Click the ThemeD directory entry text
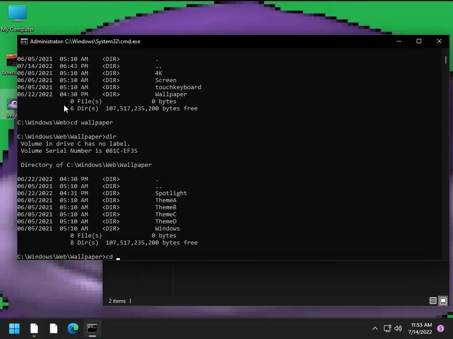 tap(166, 222)
